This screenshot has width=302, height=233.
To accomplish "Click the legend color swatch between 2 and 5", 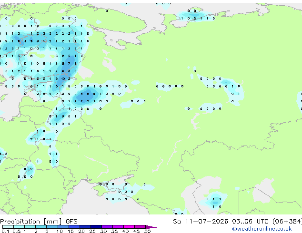I will (41, 227).
